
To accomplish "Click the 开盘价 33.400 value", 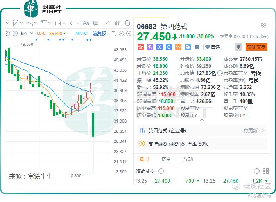I will tap(203, 59).
